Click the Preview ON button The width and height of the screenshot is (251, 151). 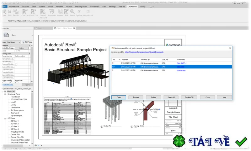(x=189, y=97)
